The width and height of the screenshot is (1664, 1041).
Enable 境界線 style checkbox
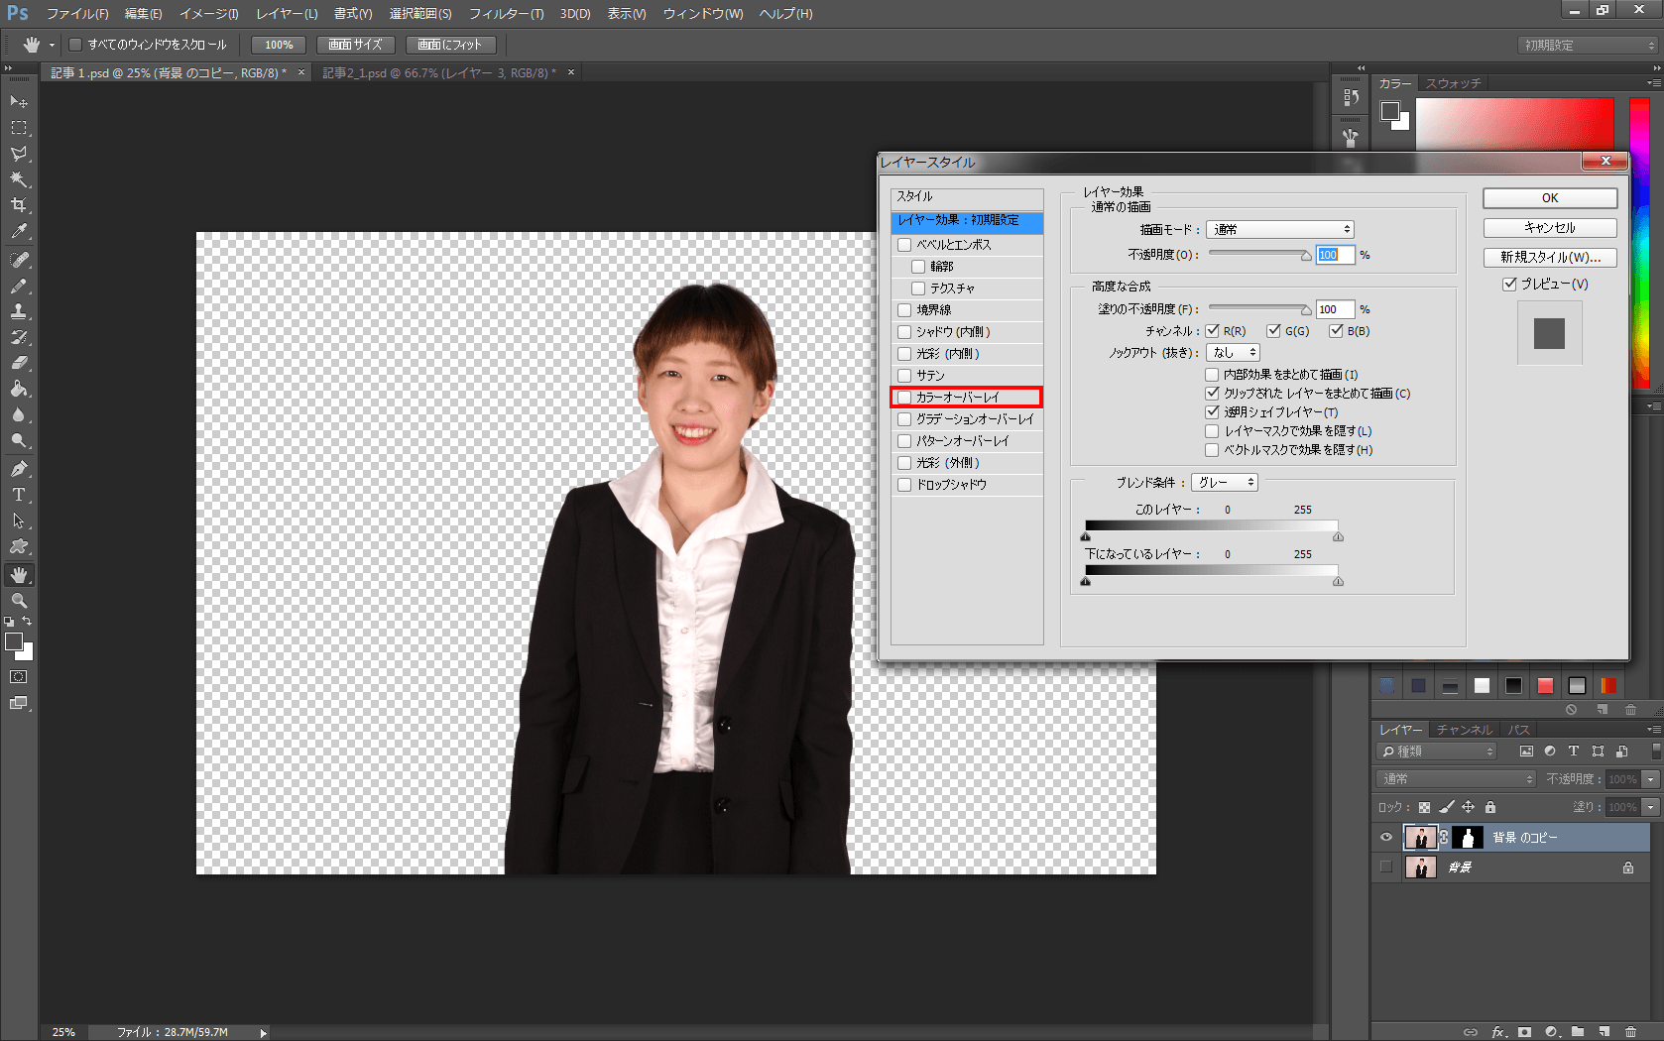pyautogui.click(x=904, y=310)
